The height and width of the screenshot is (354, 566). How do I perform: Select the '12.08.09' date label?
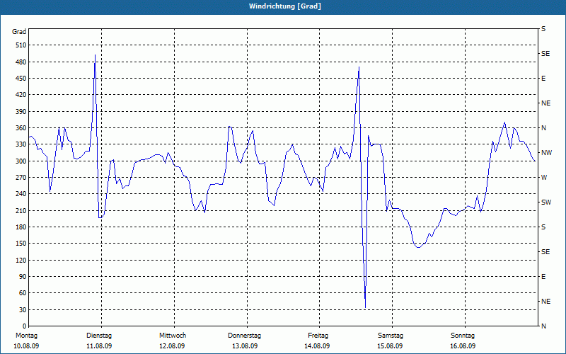point(172,346)
